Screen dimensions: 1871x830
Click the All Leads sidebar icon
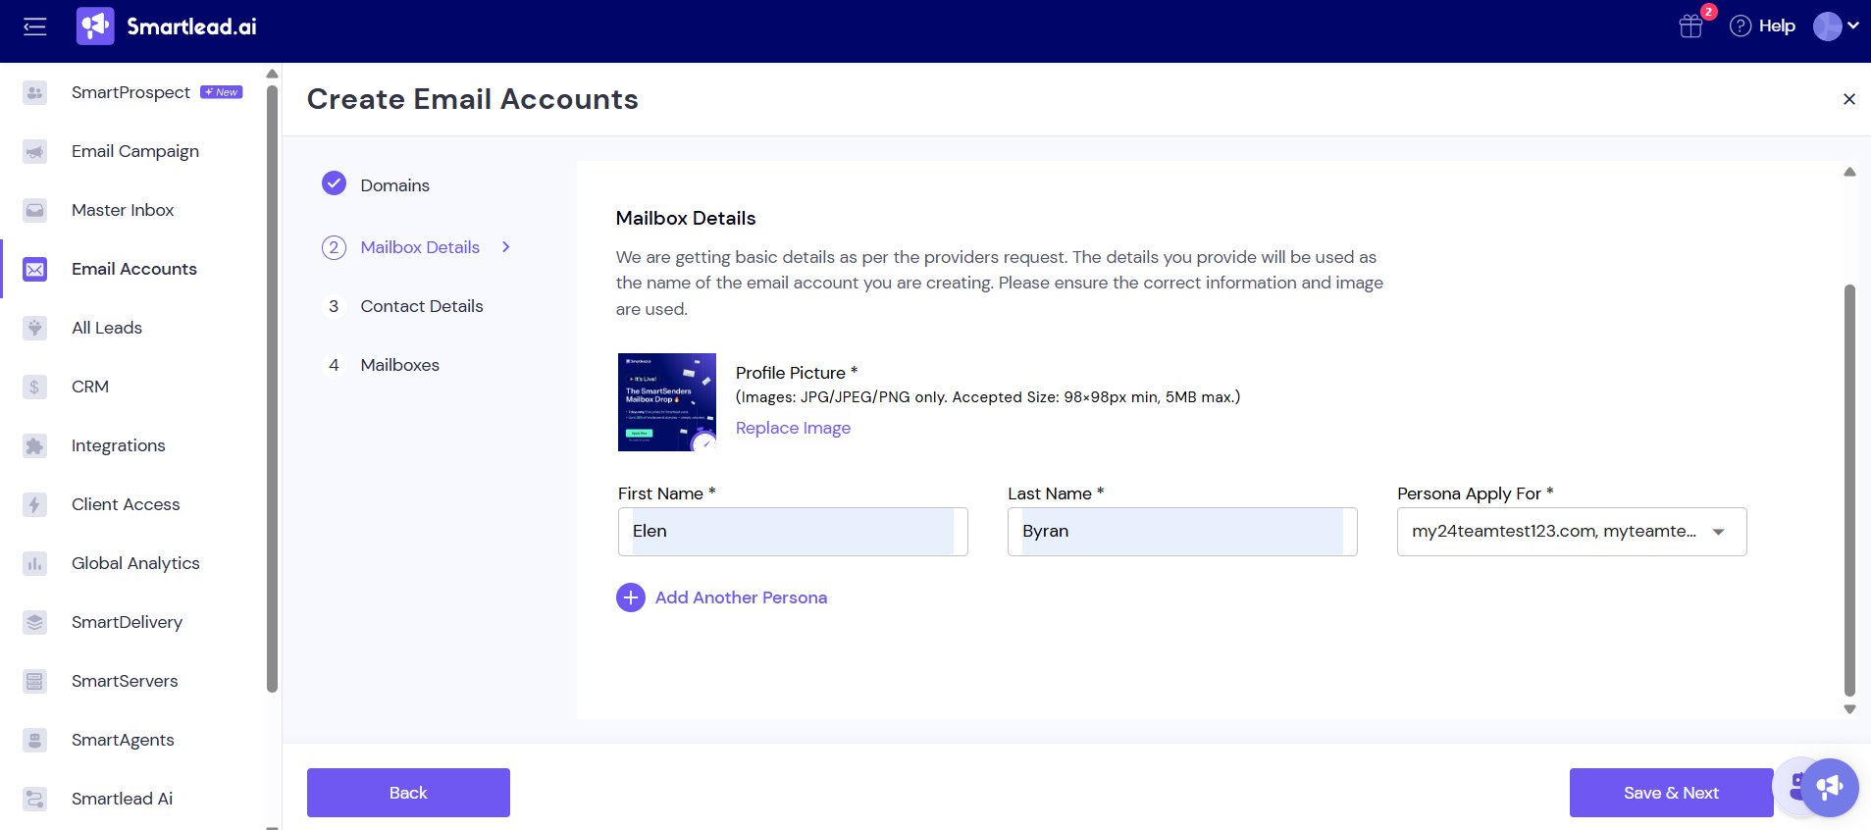coord(35,328)
